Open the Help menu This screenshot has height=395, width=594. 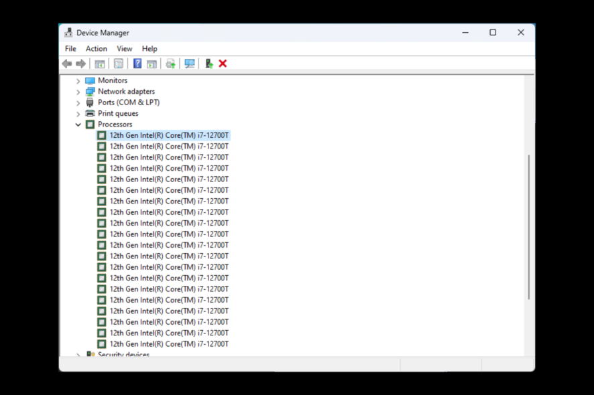[x=150, y=49]
